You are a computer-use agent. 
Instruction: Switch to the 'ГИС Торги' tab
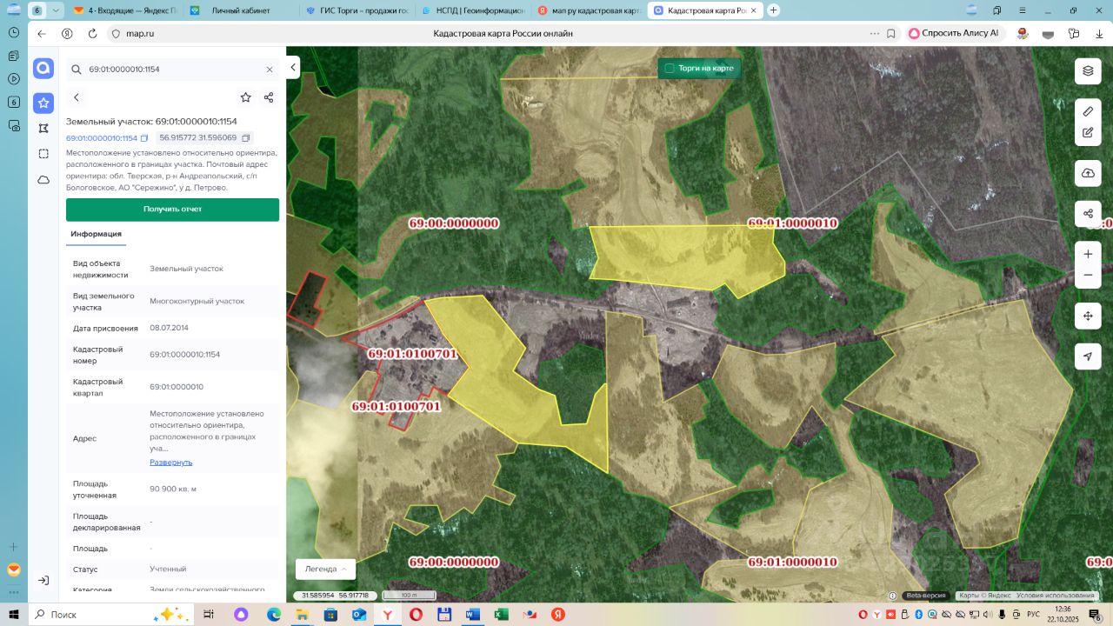coord(357,10)
